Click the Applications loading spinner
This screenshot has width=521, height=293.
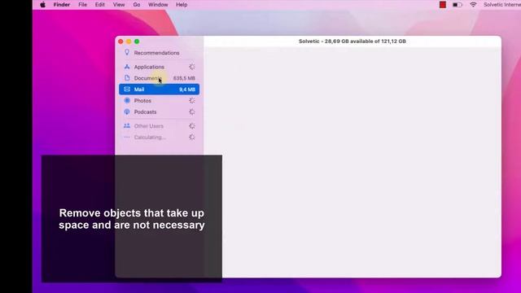point(192,67)
